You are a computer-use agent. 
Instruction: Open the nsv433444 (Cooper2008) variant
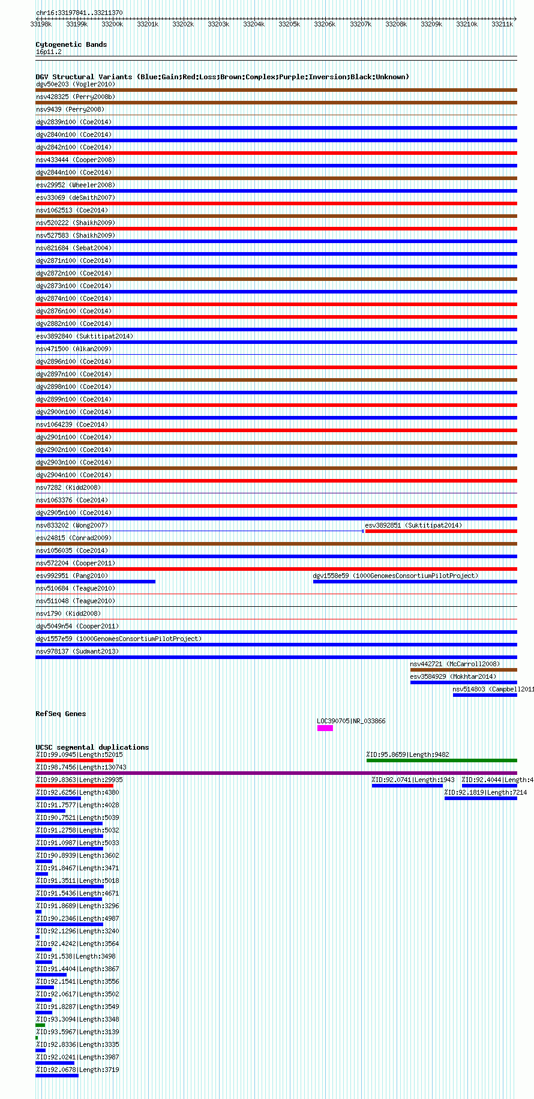tap(76, 160)
